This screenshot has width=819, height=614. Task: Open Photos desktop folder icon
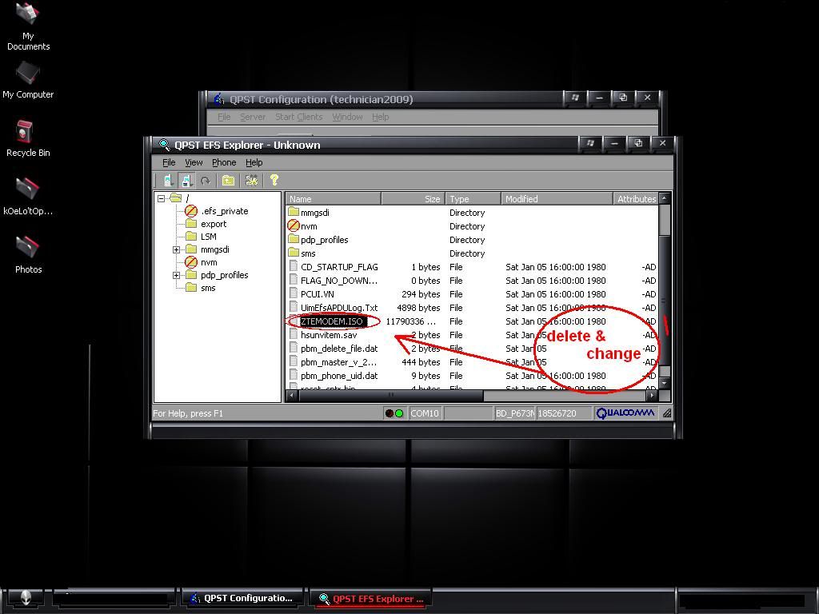(28, 255)
